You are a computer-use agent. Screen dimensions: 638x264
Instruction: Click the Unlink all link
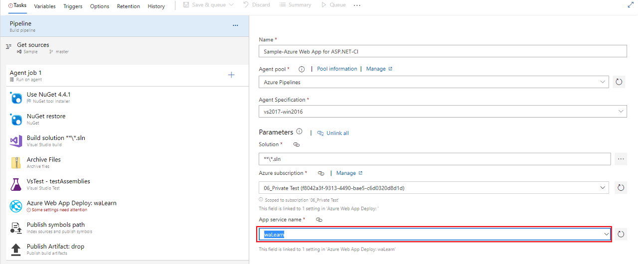pos(333,133)
